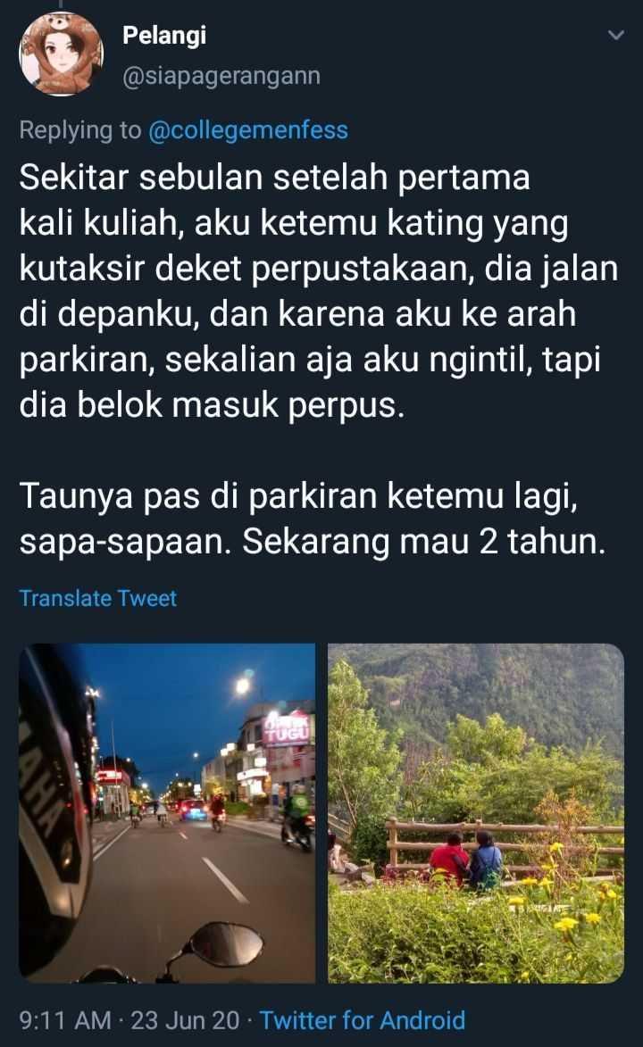Click Translate Tweet
The height and width of the screenshot is (1047, 643).
click(97, 598)
